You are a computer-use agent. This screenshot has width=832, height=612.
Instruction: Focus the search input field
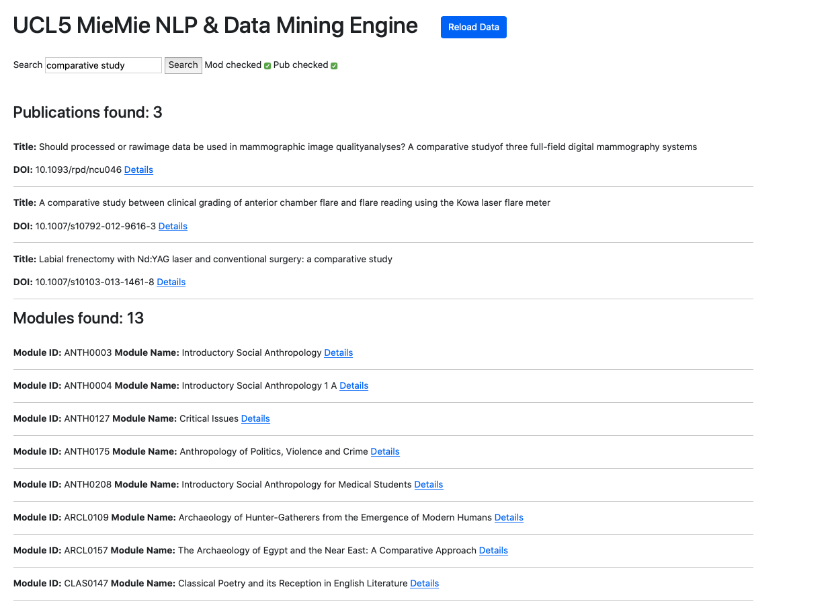click(x=103, y=65)
